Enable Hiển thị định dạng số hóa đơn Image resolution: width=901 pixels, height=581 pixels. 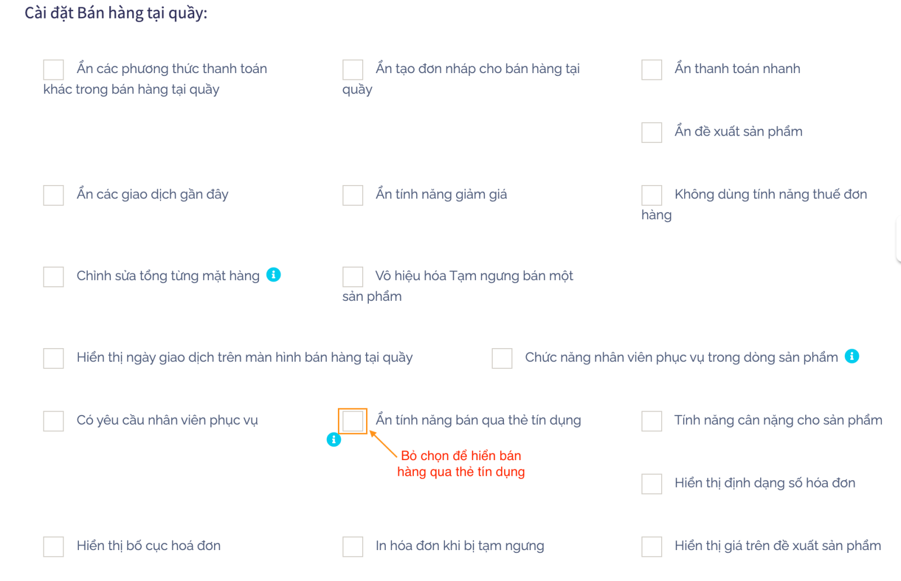pos(652,484)
